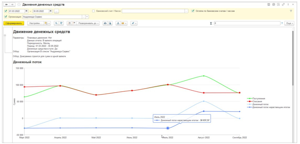Uncheck Остатки по банковским счетам / кассам
This screenshot has width=300, height=144.
click(x=193, y=11)
